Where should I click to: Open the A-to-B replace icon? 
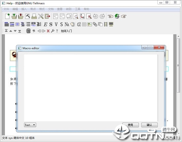[x=82, y=16]
